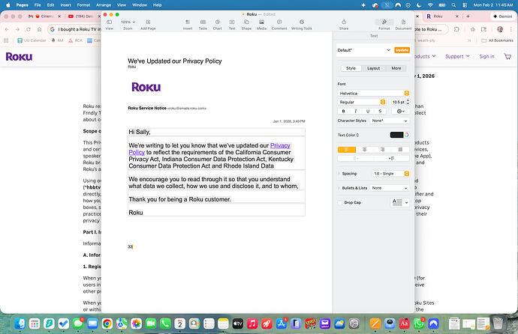Click the shopping cart icon on the Roku site

pos(507,57)
